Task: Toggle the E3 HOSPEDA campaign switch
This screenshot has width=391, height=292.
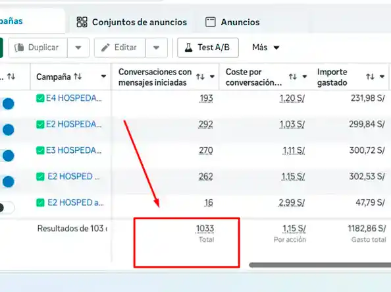Action: (7, 156)
